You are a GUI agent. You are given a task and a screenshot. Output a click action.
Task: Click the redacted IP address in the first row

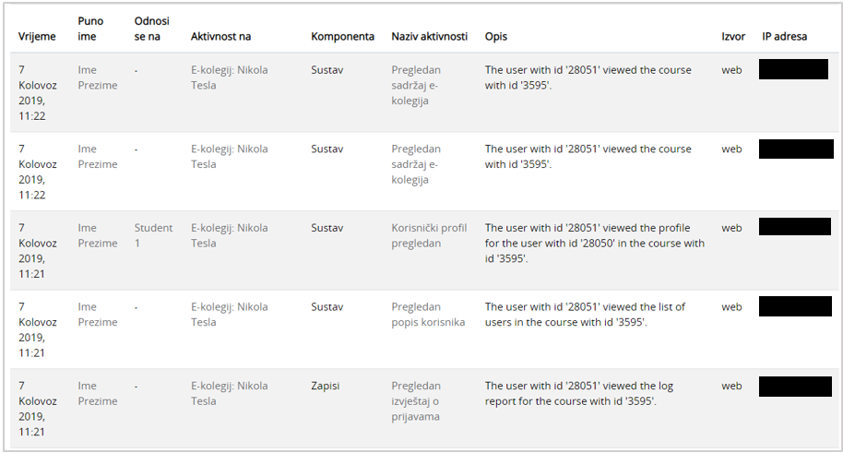tap(793, 69)
